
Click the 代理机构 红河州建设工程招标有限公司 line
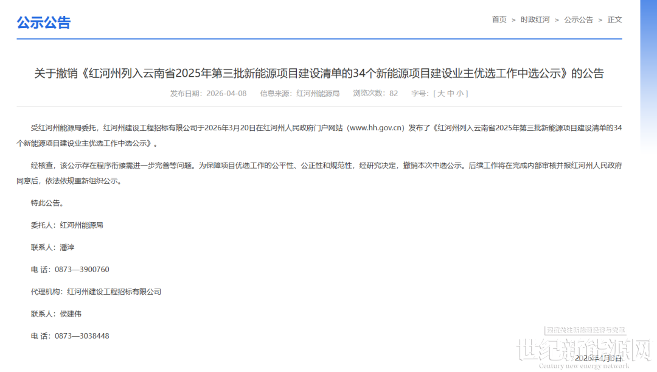pyautogui.click(x=96, y=292)
